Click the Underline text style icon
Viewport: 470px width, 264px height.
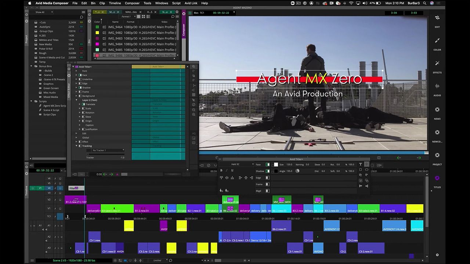click(232, 170)
